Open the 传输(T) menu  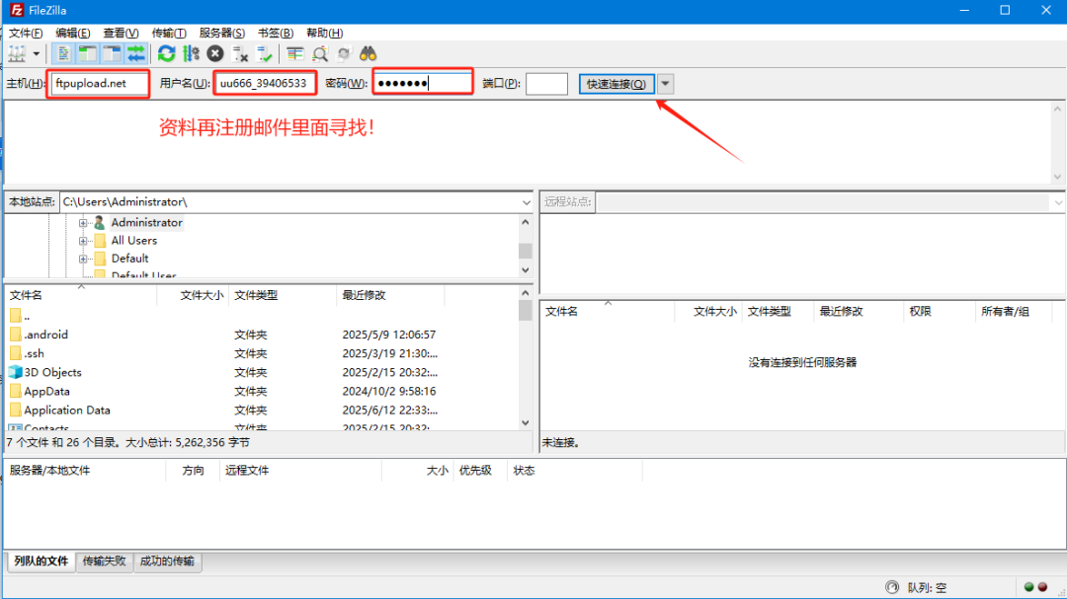tap(169, 33)
